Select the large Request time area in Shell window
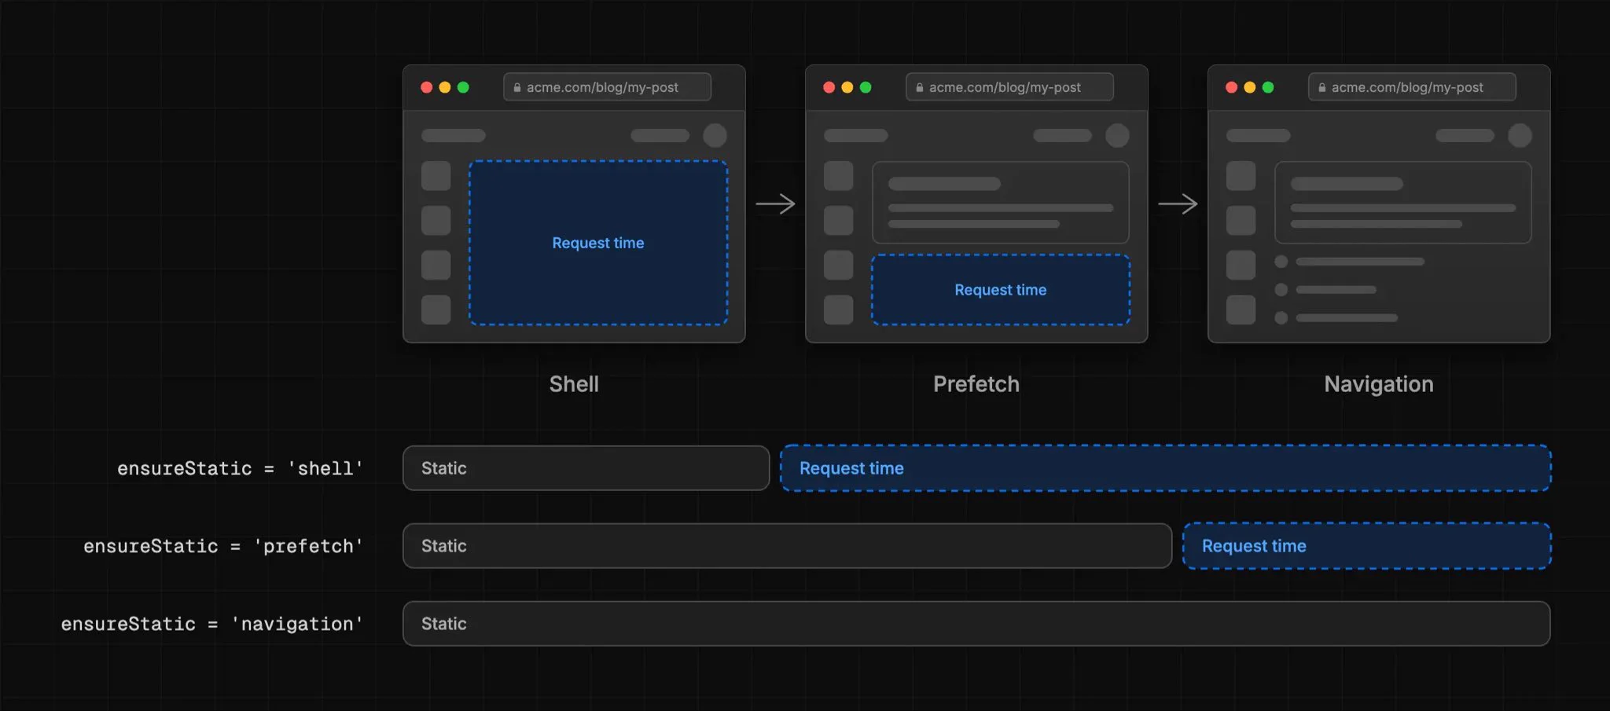The height and width of the screenshot is (711, 1610). [x=598, y=243]
